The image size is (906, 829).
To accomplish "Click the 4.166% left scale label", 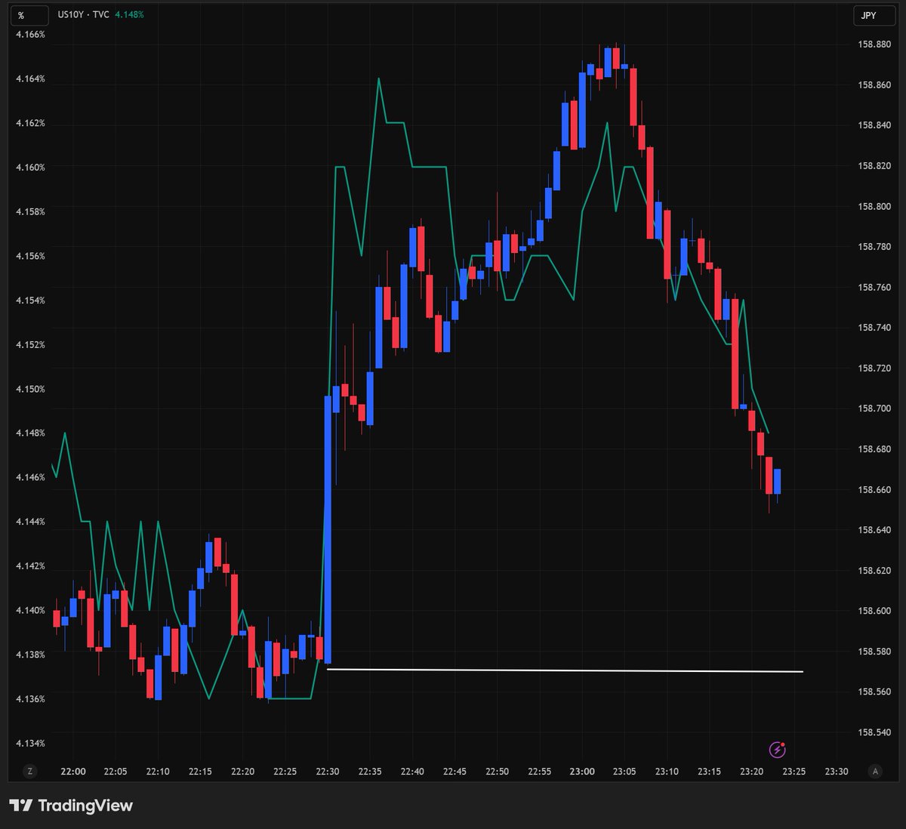I will (30, 35).
